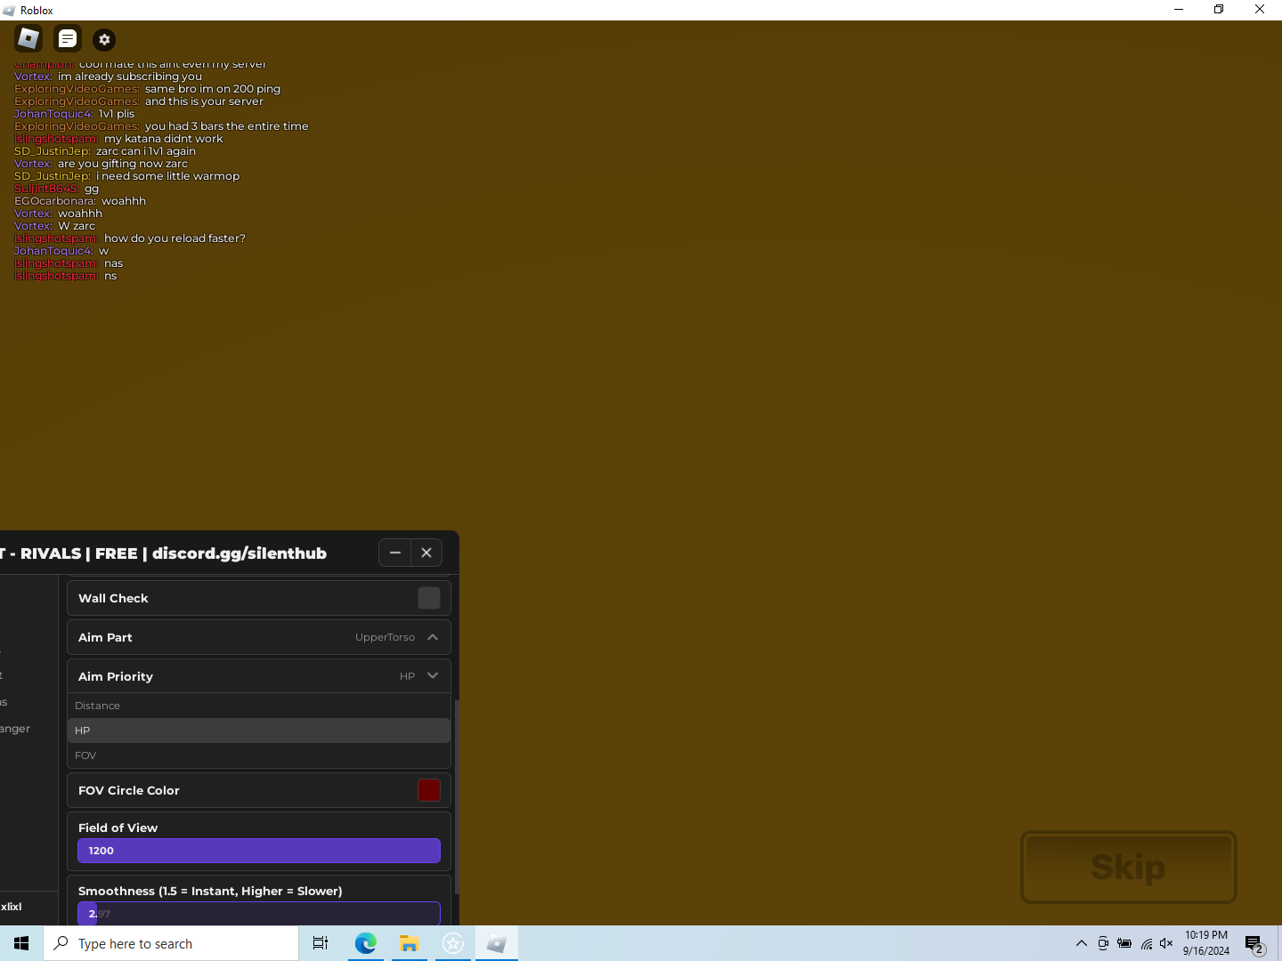Click the chat message 'W zarc'

click(77, 226)
